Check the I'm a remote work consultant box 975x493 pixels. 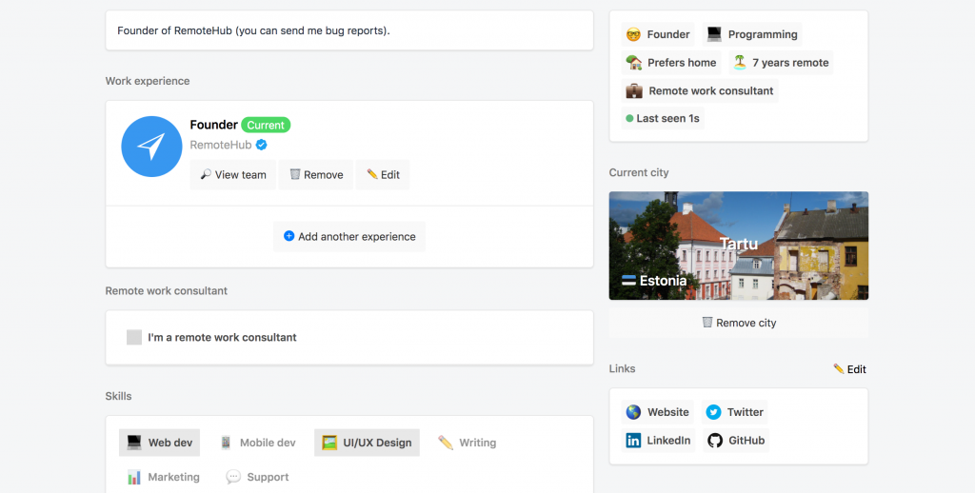[134, 338]
